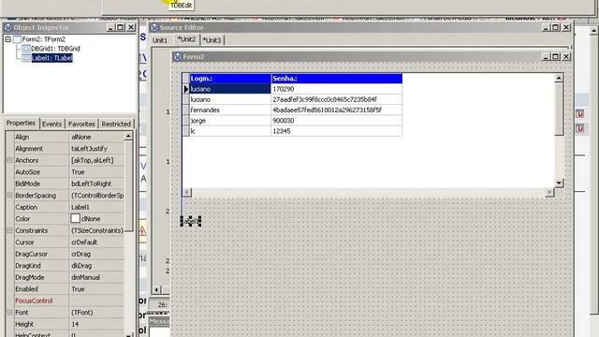Collapse the Form2: TForm2 tree node
This screenshot has width=599, height=337.
7,39
